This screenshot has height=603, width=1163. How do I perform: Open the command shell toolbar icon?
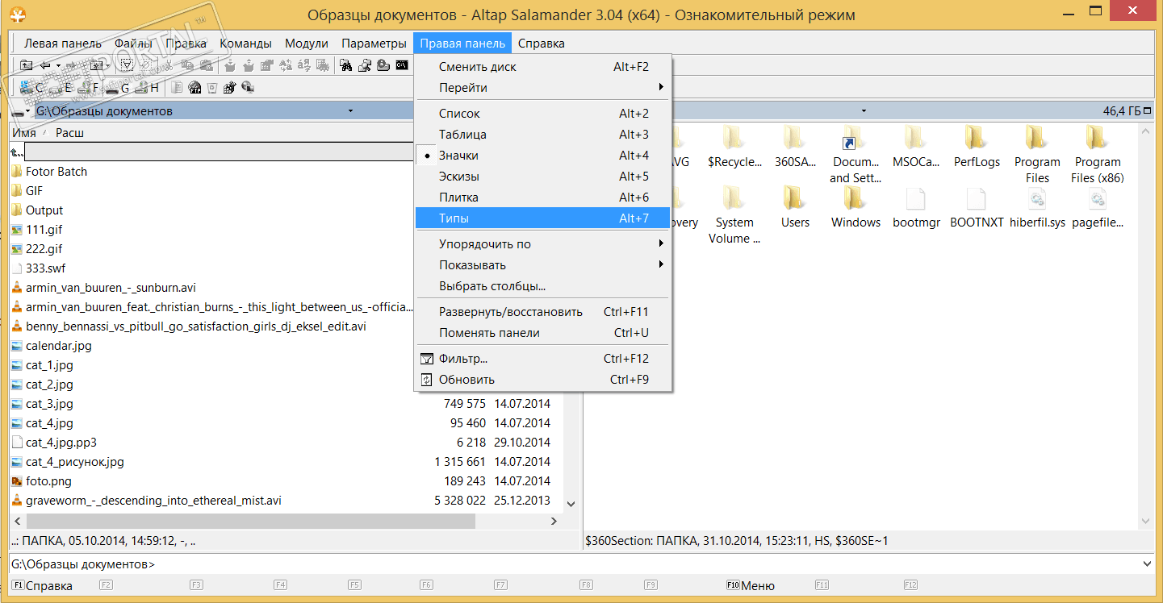pos(401,65)
